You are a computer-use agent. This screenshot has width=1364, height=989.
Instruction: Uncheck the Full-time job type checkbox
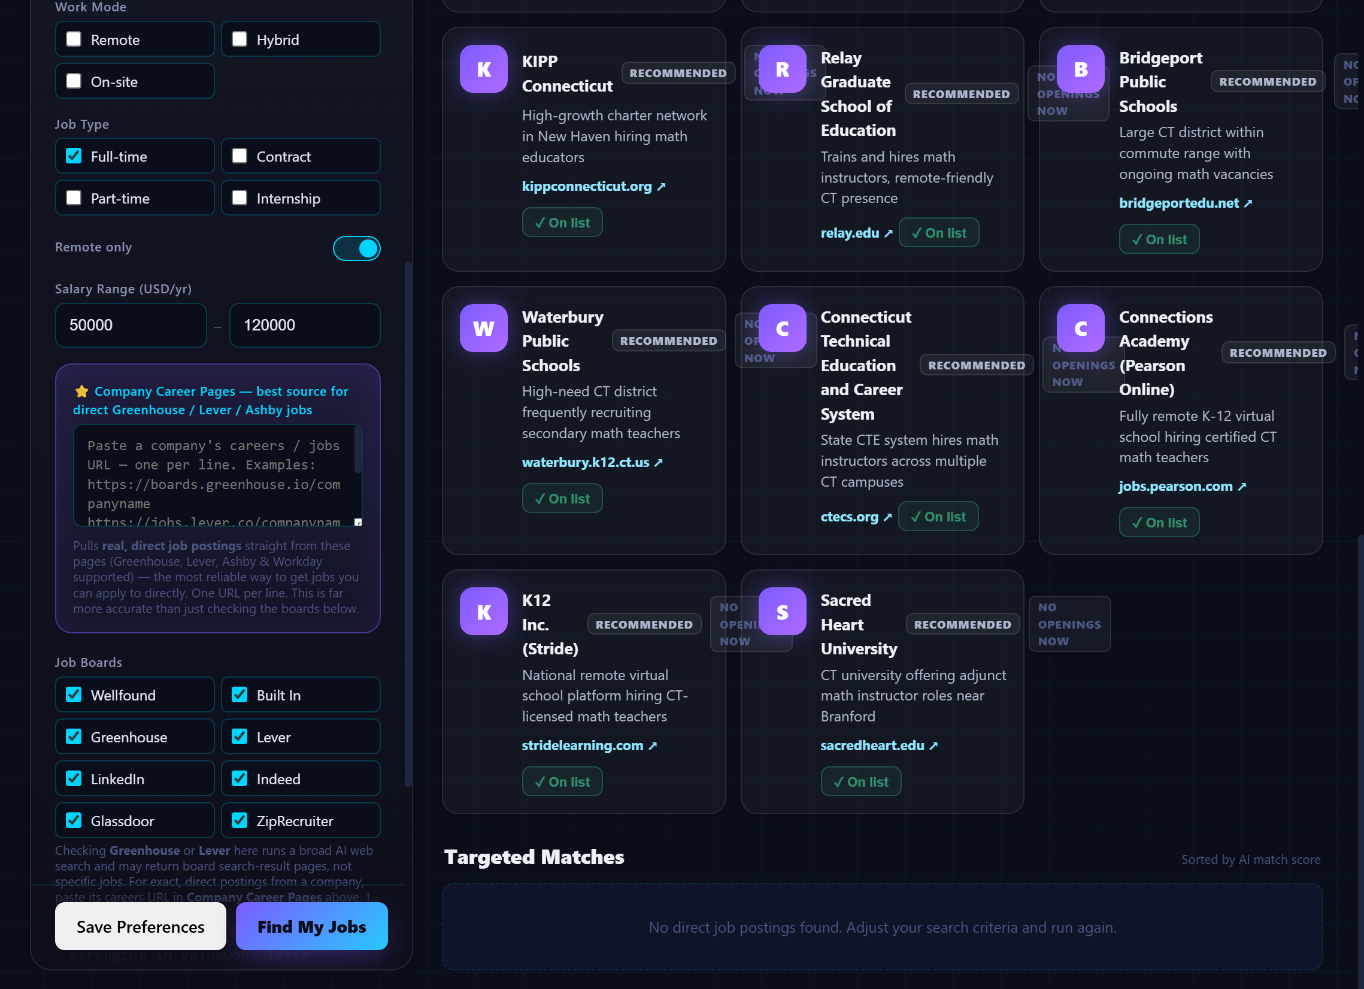tap(74, 156)
